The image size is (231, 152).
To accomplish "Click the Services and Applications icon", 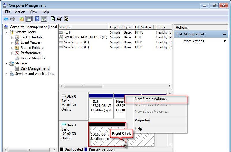I will click(x=12, y=74).
